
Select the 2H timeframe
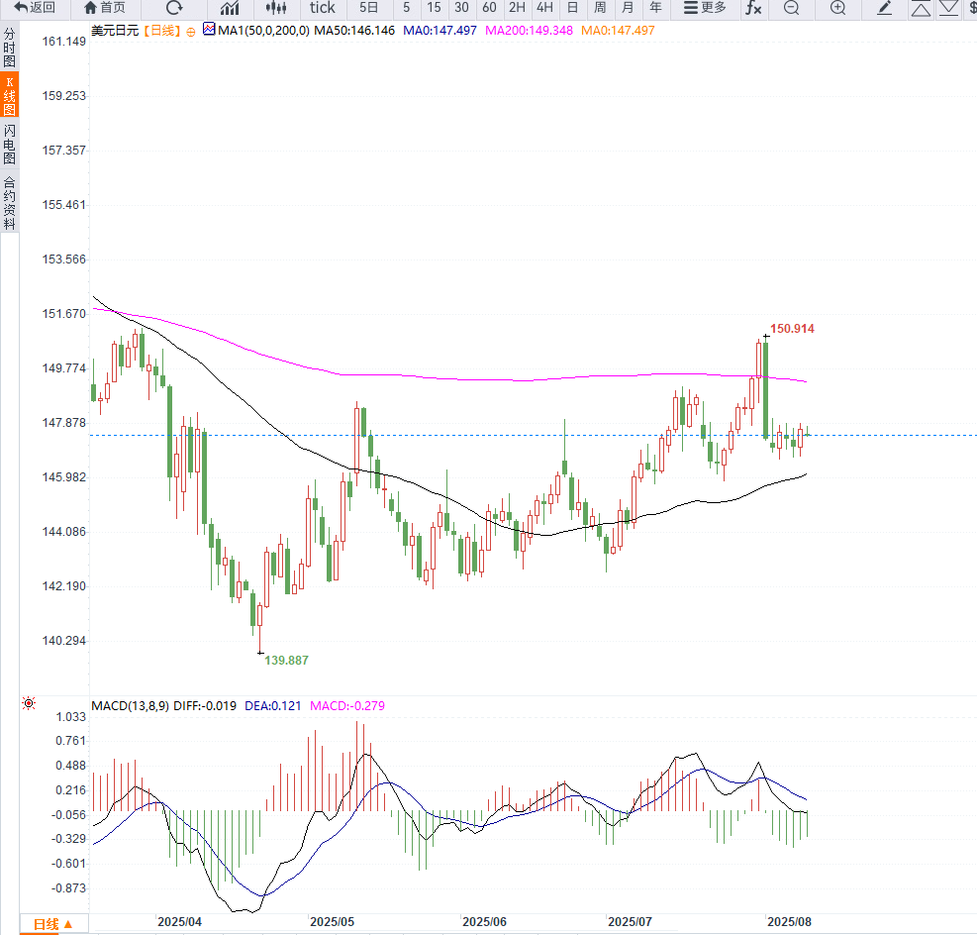517,8
